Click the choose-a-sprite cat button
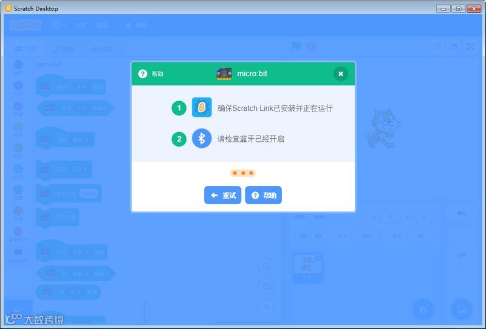 click(423, 309)
